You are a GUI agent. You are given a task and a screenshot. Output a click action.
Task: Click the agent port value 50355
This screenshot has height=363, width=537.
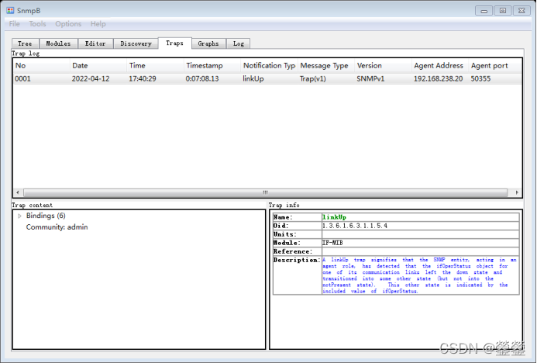click(x=480, y=78)
